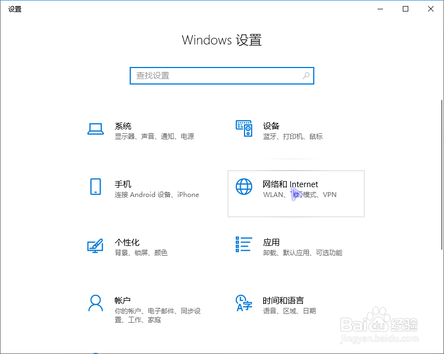Click the text 背景、锁屏、颜色

coord(141,253)
